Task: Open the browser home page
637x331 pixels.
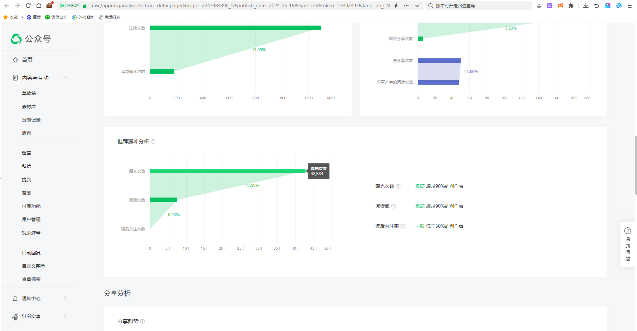Action: (x=39, y=6)
